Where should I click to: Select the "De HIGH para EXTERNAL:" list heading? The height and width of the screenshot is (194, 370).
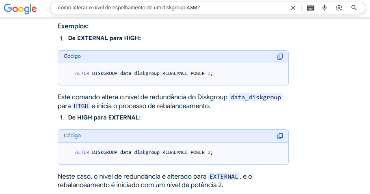(104, 117)
